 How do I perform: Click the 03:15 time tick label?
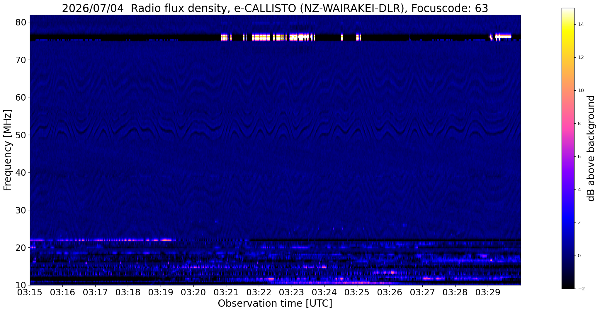click(30, 292)
